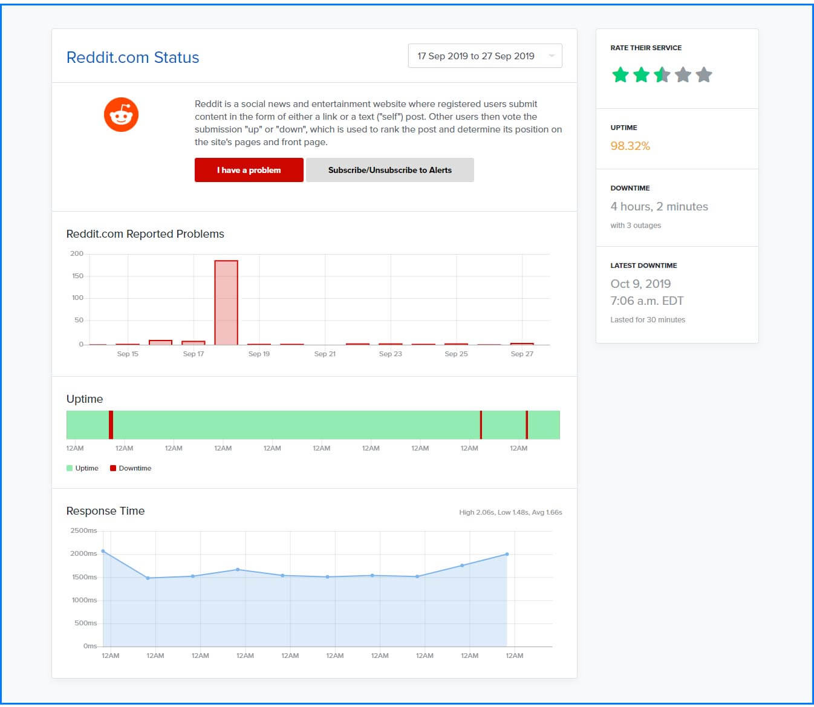
Task: Click the 'High 2.06s, Low 1.48s, Avg 1.66s' summary
Action: point(510,512)
